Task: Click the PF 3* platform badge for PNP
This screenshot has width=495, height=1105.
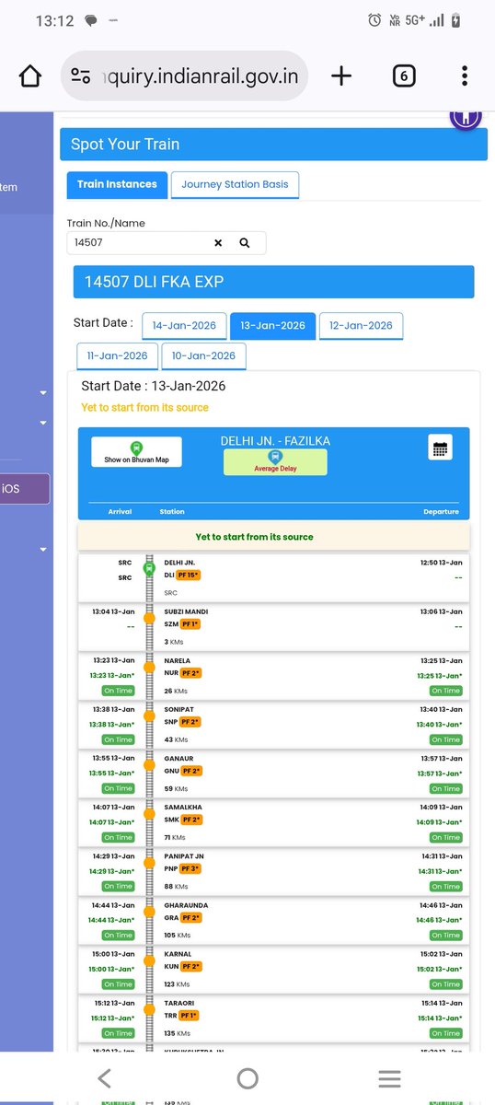Action: pos(190,868)
